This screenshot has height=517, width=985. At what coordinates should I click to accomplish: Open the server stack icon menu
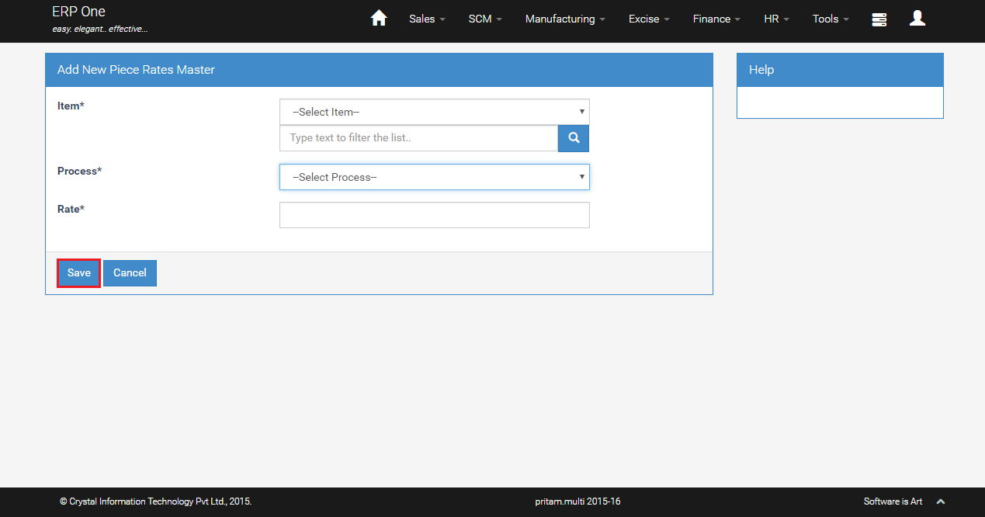click(x=879, y=19)
